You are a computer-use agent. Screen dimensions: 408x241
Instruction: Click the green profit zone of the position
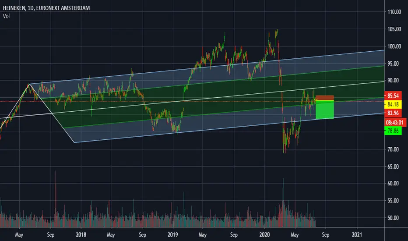[325, 110]
